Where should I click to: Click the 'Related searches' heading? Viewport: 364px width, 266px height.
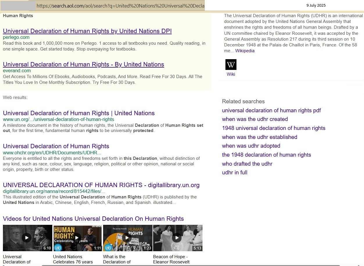(x=243, y=102)
